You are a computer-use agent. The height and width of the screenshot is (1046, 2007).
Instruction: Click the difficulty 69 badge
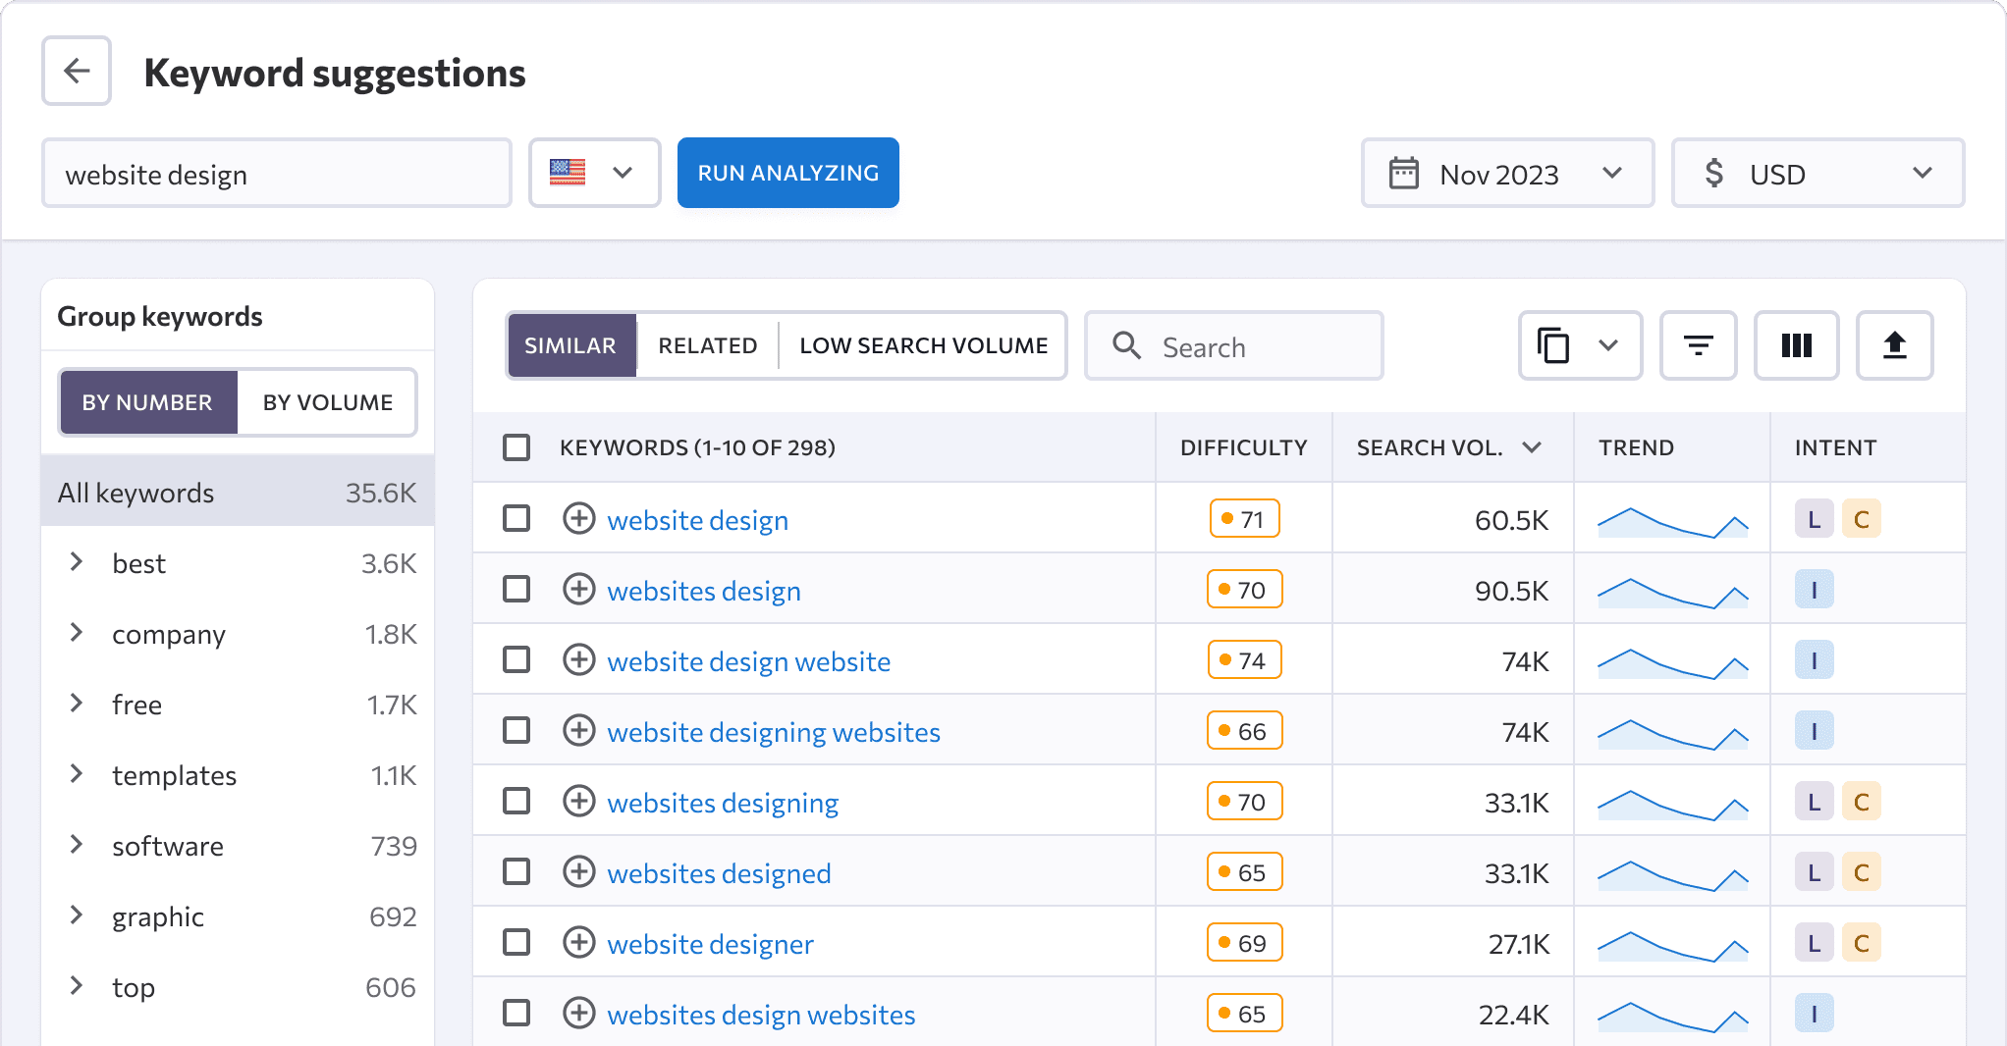1244,943
